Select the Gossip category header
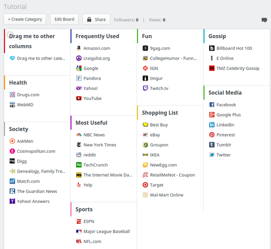 (x=217, y=36)
